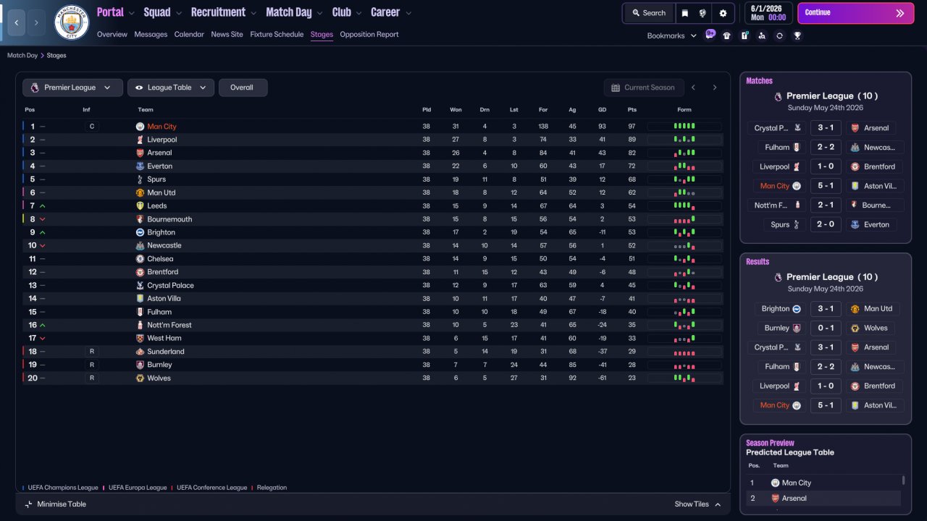This screenshot has height=521, width=927.
Task: Open the 9+ notifications speech bubble
Action: pyautogui.click(x=710, y=33)
